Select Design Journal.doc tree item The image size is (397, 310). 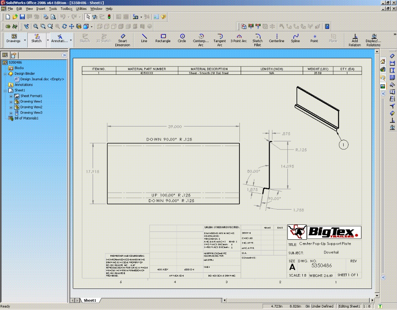click(x=42, y=79)
